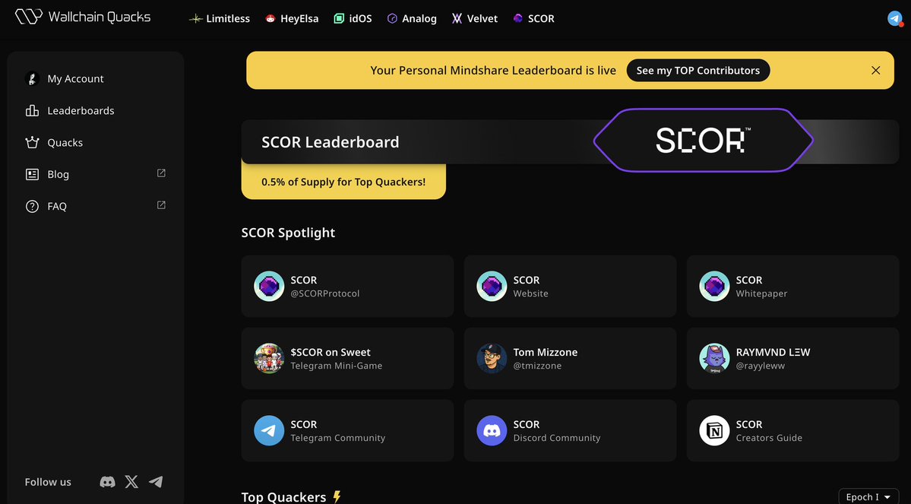Screen dimensions: 911x504
Task: Open the HeyElsa project tab
Action: click(x=292, y=18)
